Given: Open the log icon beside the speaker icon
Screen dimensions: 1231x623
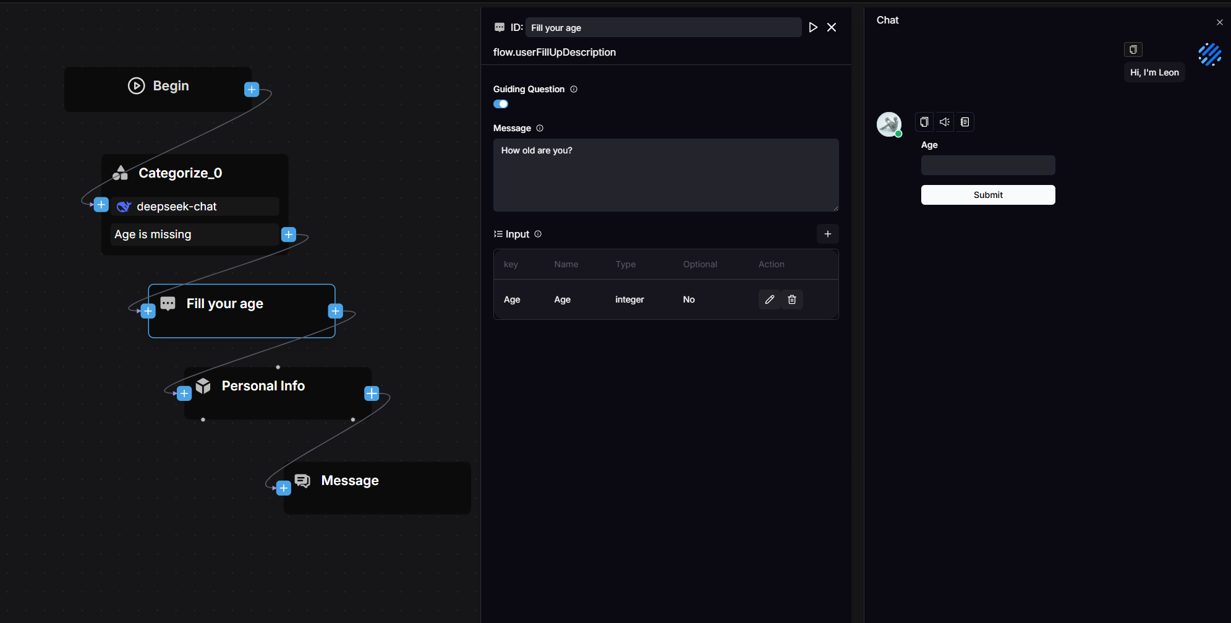Looking at the screenshot, I should [965, 122].
